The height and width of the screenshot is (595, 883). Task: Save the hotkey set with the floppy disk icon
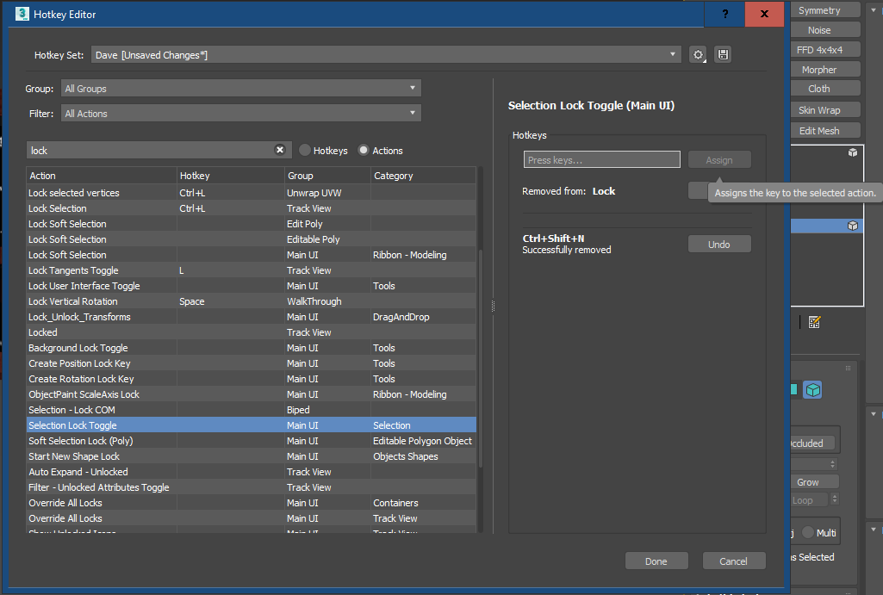(x=722, y=53)
